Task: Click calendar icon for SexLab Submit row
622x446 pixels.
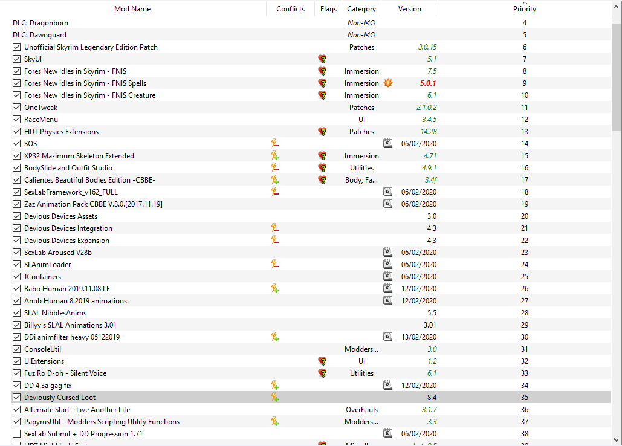Action: tap(387, 433)
